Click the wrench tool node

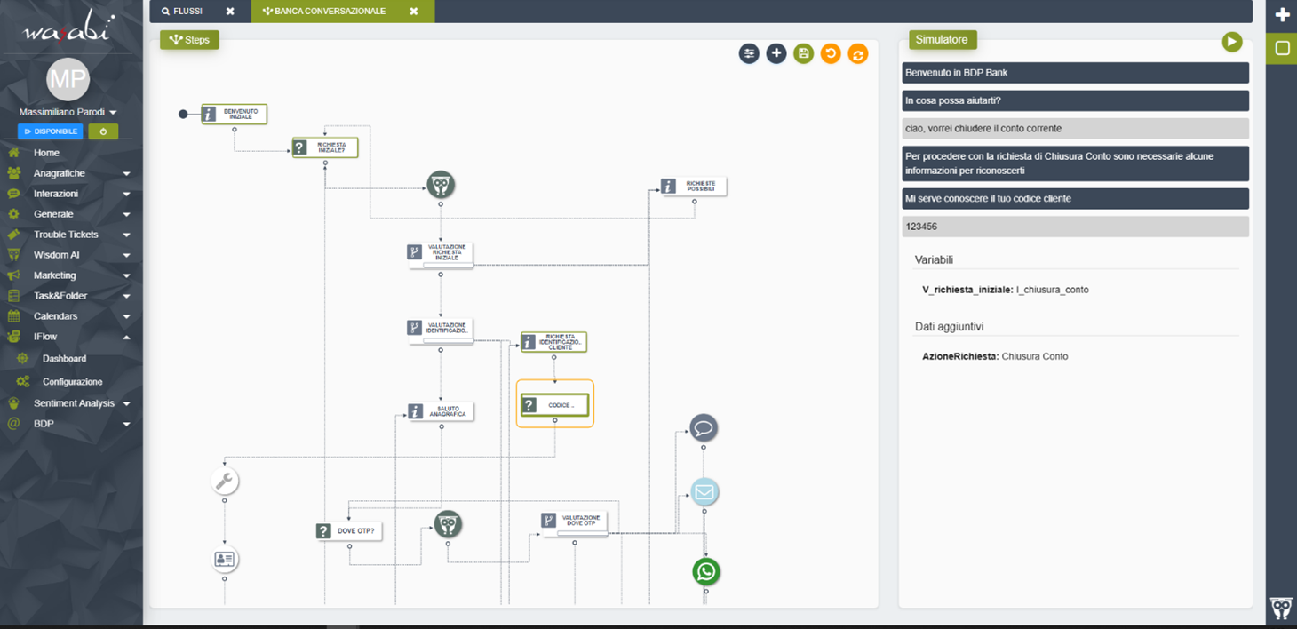coord(225,481)
